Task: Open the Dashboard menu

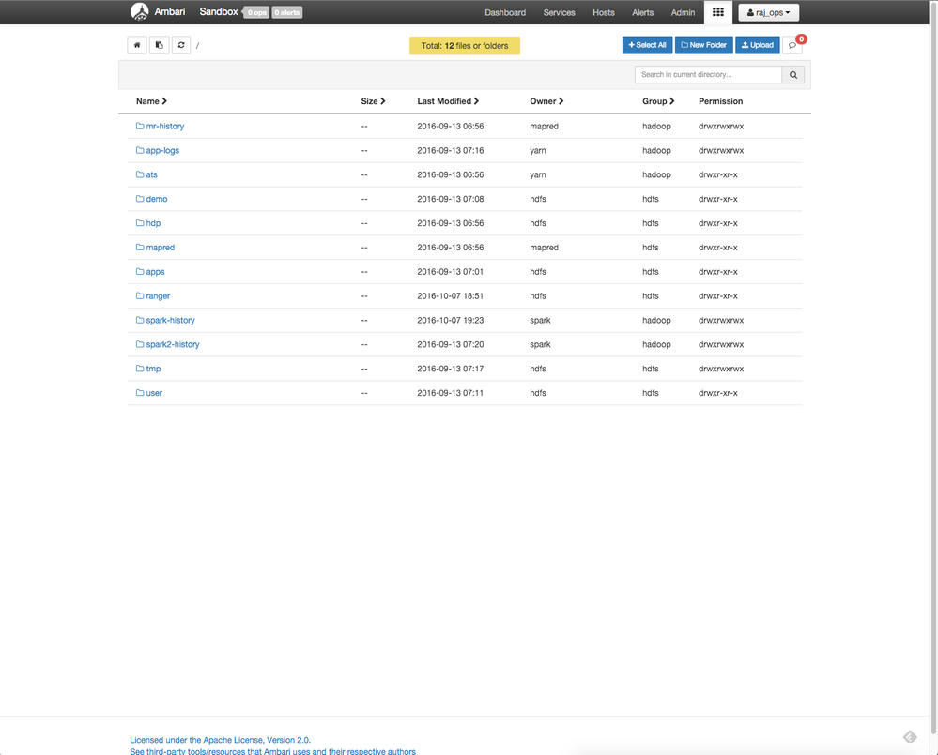Action: [x=505, y=12]
